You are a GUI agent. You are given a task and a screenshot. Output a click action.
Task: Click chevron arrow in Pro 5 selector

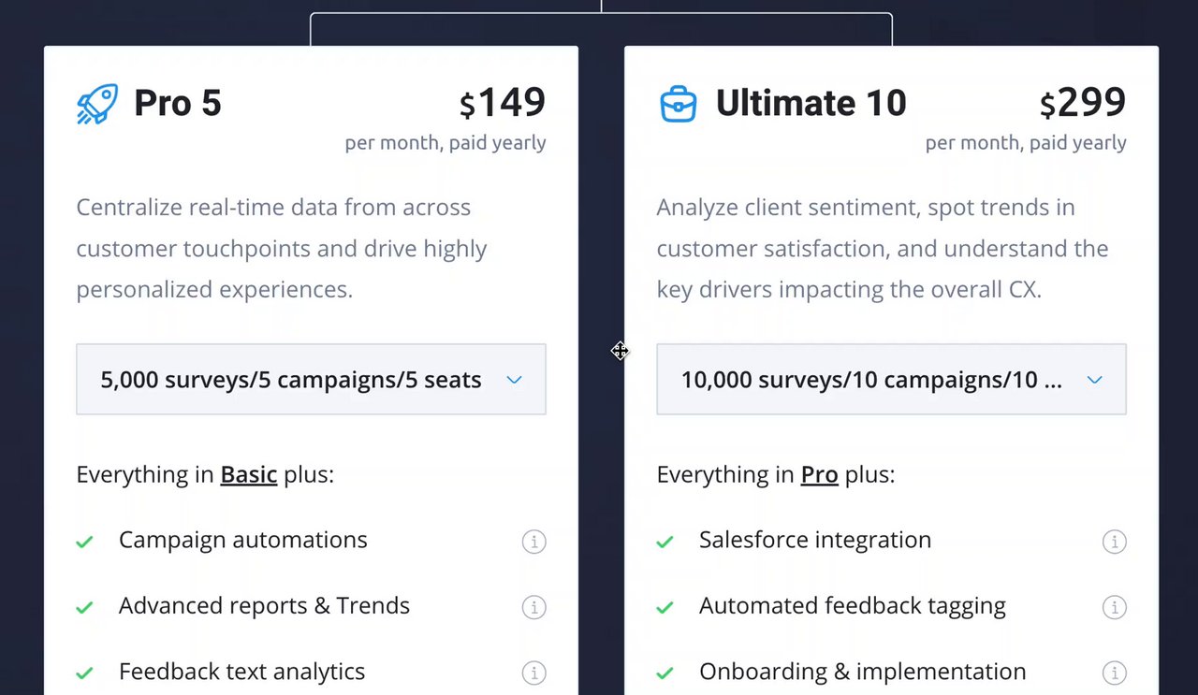pos(514,380)
